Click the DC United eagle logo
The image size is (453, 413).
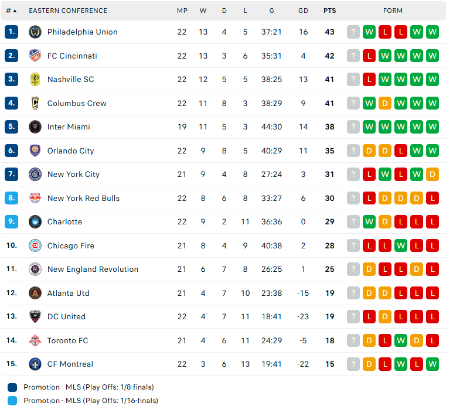[x=35, y=316]
